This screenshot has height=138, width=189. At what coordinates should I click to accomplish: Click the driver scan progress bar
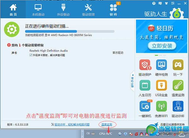point(70,31)
